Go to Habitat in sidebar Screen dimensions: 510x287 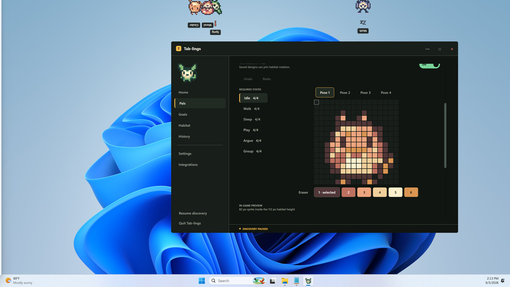[x=184, y=125]
